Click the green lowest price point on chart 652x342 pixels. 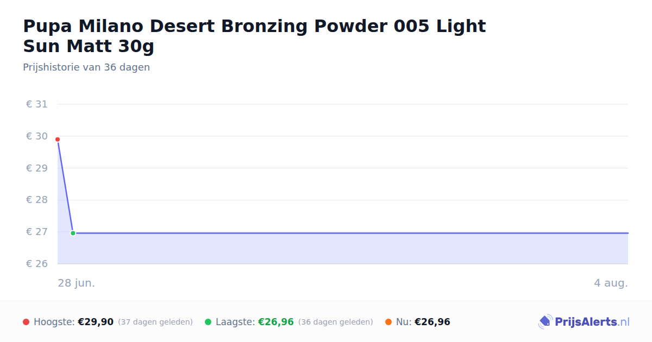point(73,233)
